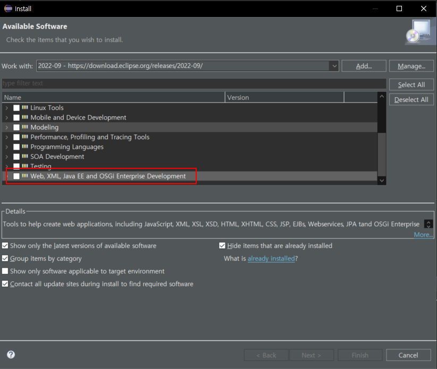The width and height of the screenshot is (437, 369).
Task: Toggle Group items by category checkbox
Action: click(5, 258)
